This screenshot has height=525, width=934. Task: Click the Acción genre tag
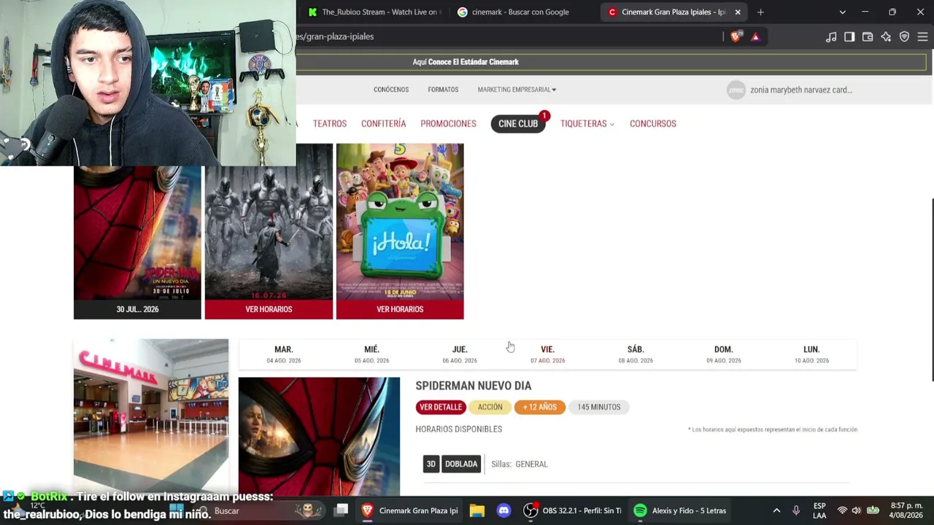[x=490, y=407]
